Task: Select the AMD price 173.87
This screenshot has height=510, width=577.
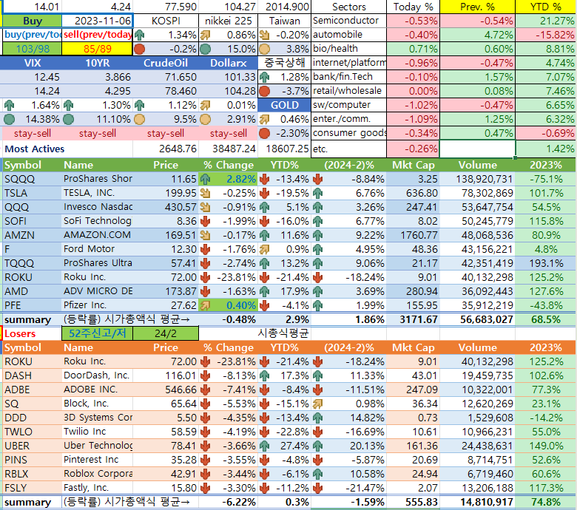Action: 166,291
